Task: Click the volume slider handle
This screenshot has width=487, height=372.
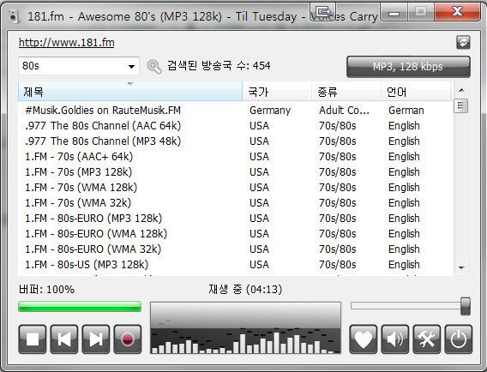Action: [466, 306]
